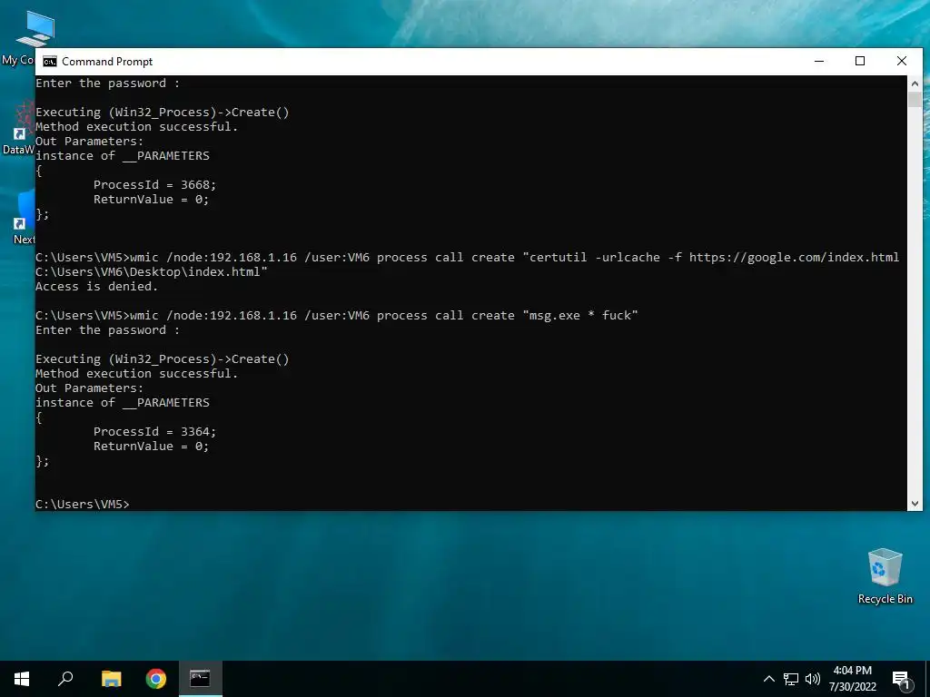Click 'C:\Users\VM6\Desktop\index.html' line

coord(152,272)
